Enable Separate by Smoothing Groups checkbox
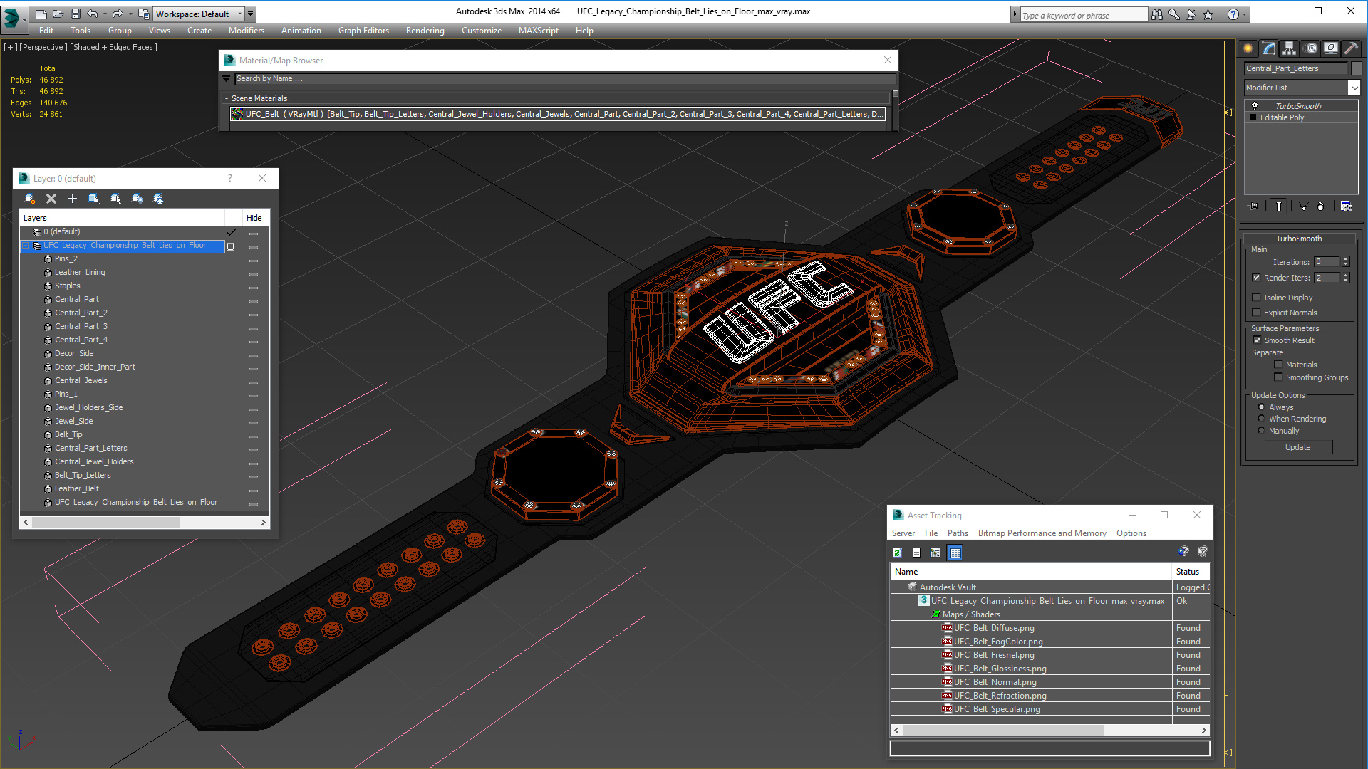This screenshot has width=1368, height=769. coord(1278,377)
